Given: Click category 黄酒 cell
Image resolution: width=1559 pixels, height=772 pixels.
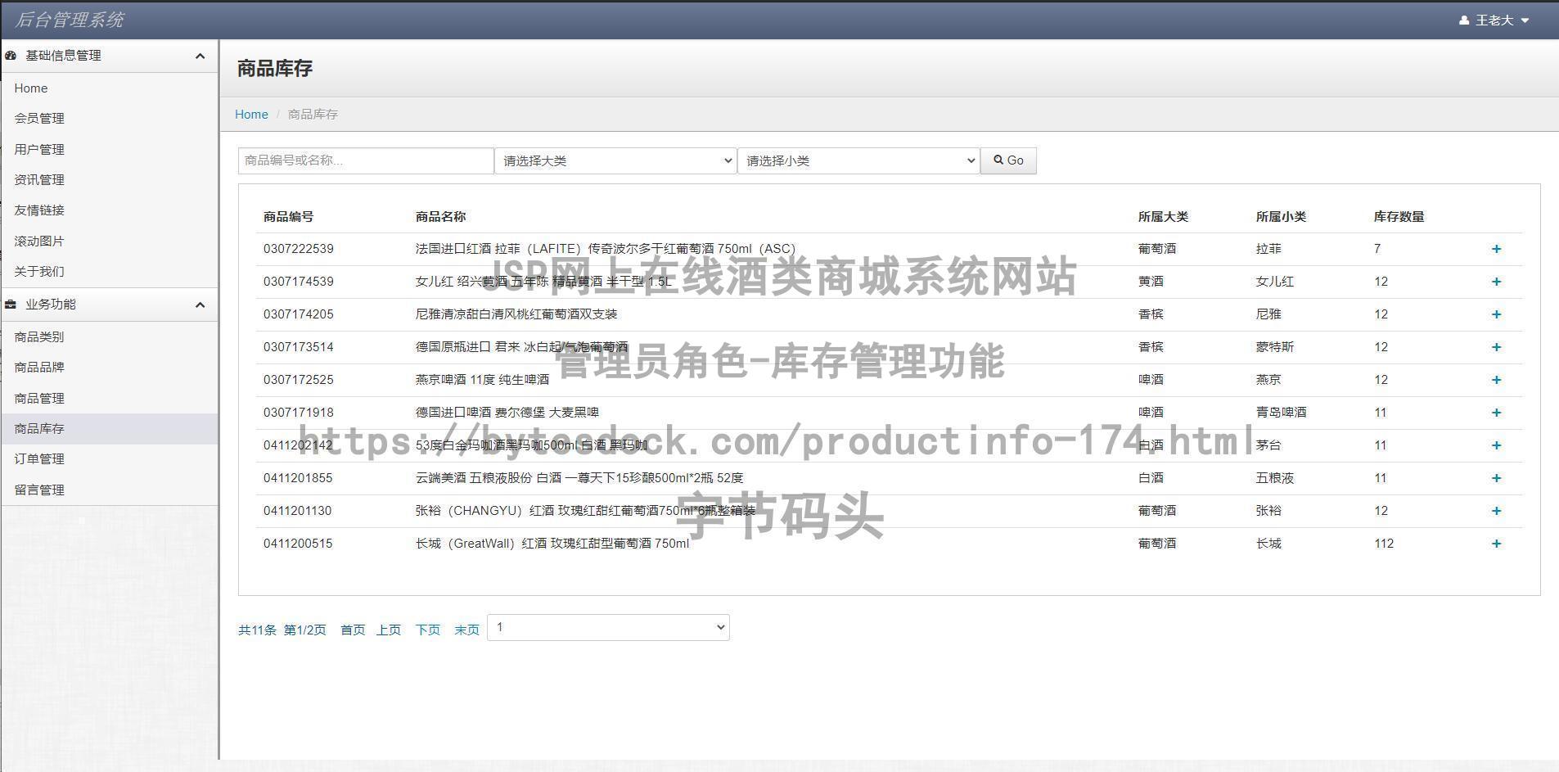Looking at the screenshot, I should pyautogui.click(x=1151, y=282).
